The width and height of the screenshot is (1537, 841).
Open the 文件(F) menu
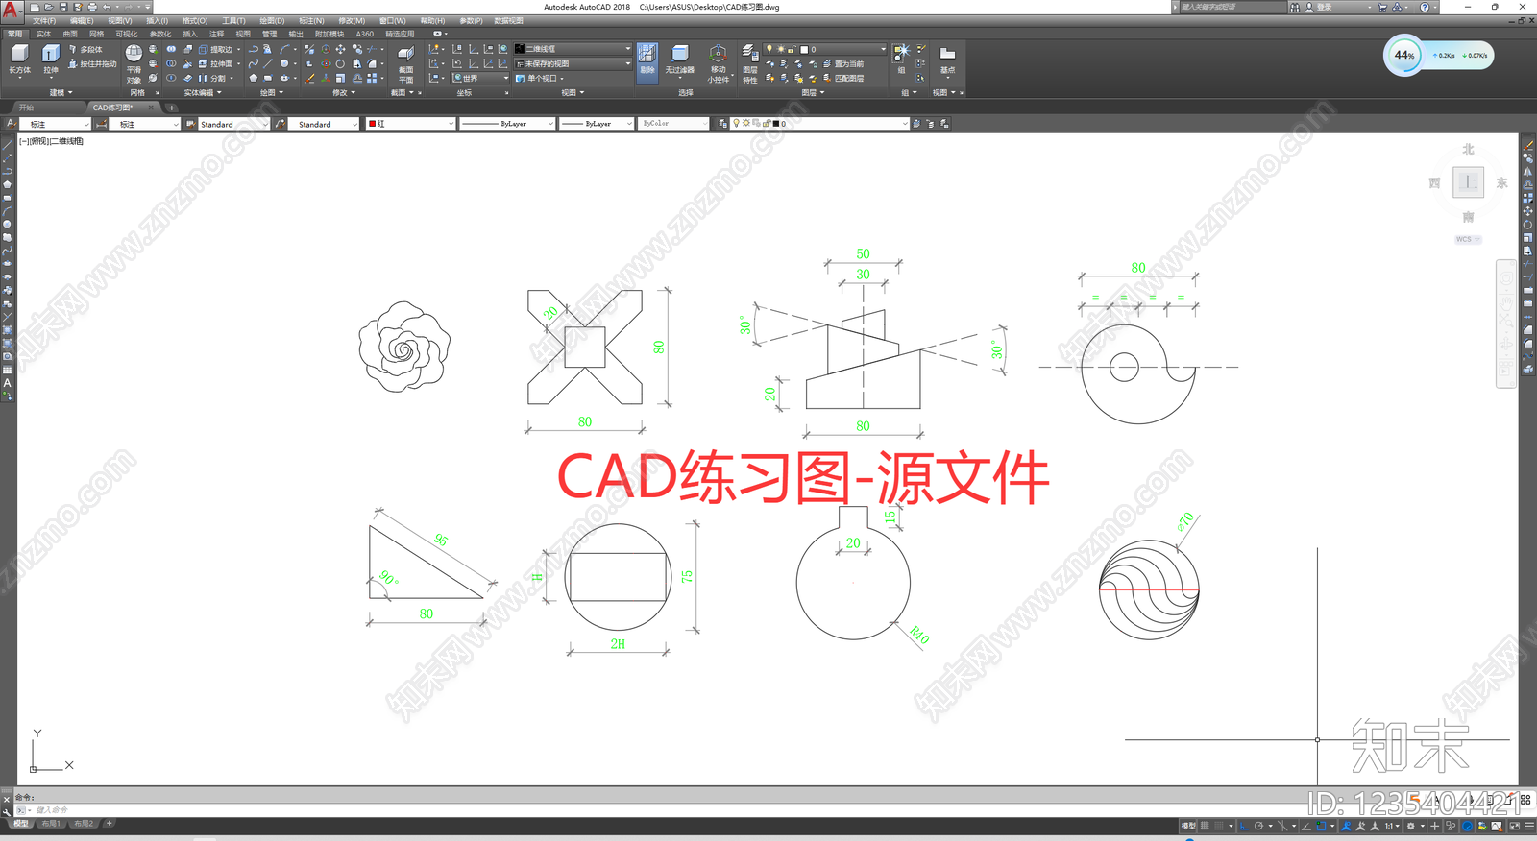pos(44,20)
